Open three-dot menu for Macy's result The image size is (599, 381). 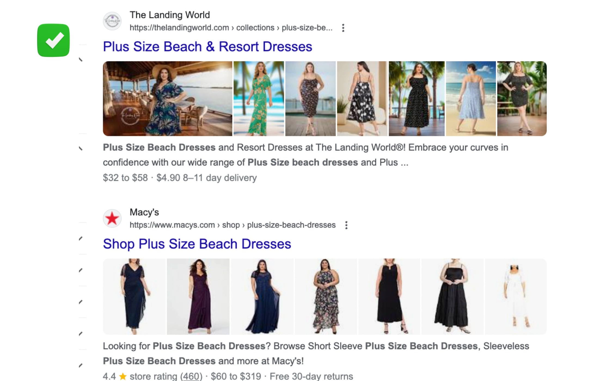(346, 225)
